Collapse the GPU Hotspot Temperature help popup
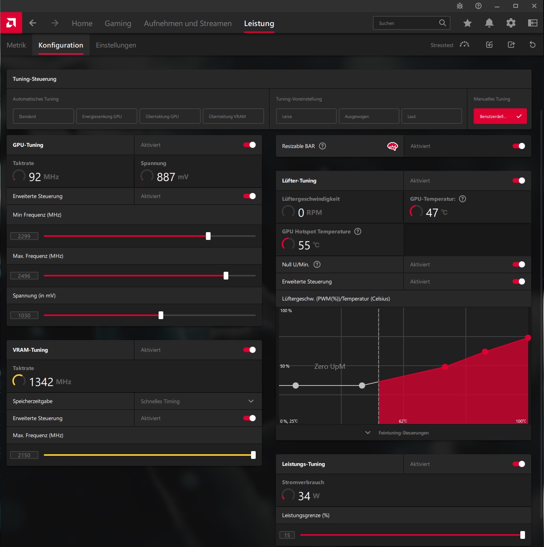The width and height of the screenshot is (544, 547). click(357, 231)
